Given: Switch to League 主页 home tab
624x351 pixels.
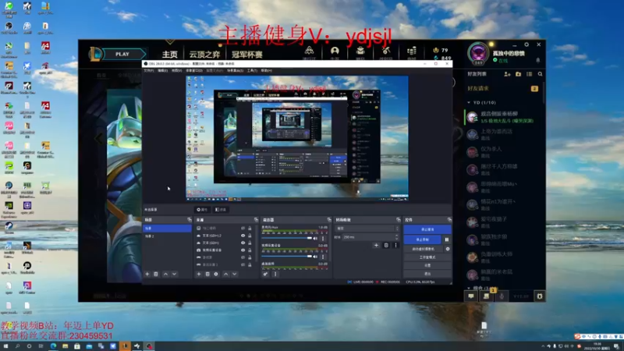Looking at the screenshot, I should pos(169,54).
